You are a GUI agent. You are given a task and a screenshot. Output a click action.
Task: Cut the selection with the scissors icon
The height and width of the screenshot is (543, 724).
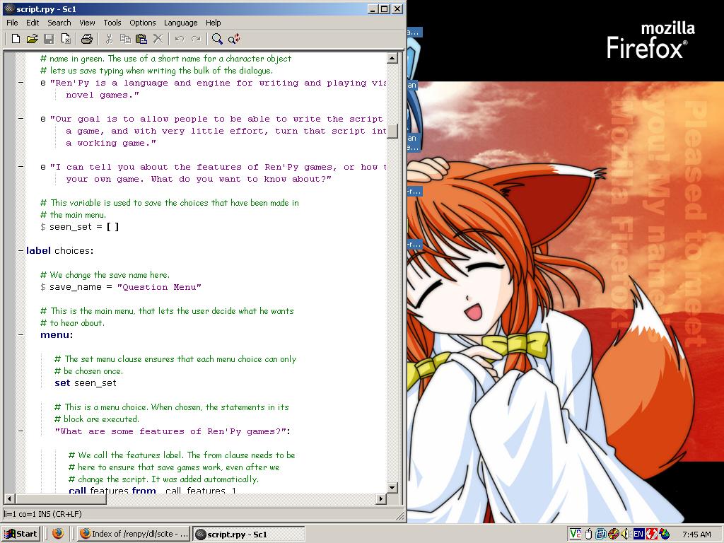click(x=109, y=39)
